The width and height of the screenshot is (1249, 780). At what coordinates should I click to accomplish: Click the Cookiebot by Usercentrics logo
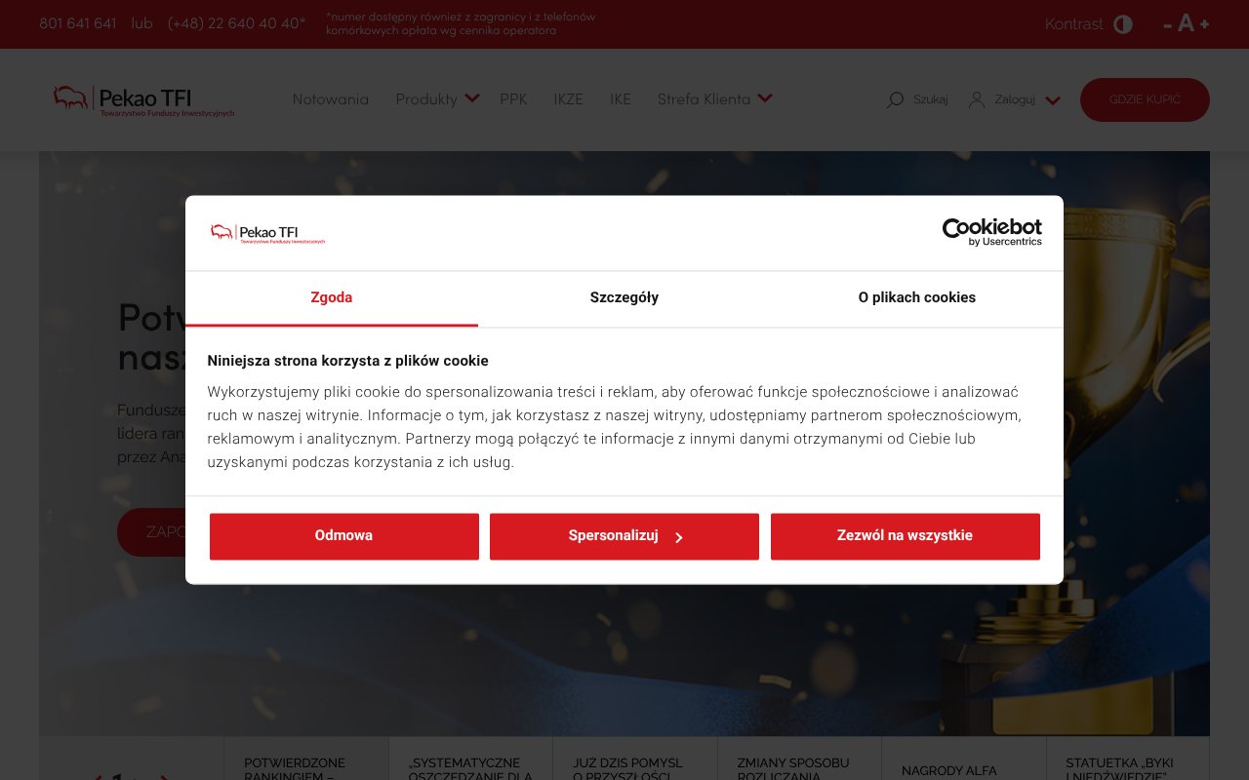[x=991, y=232]
